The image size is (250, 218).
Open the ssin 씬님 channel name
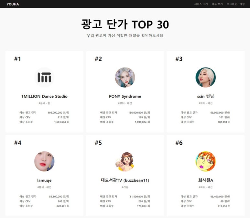[x=205, y=96]
